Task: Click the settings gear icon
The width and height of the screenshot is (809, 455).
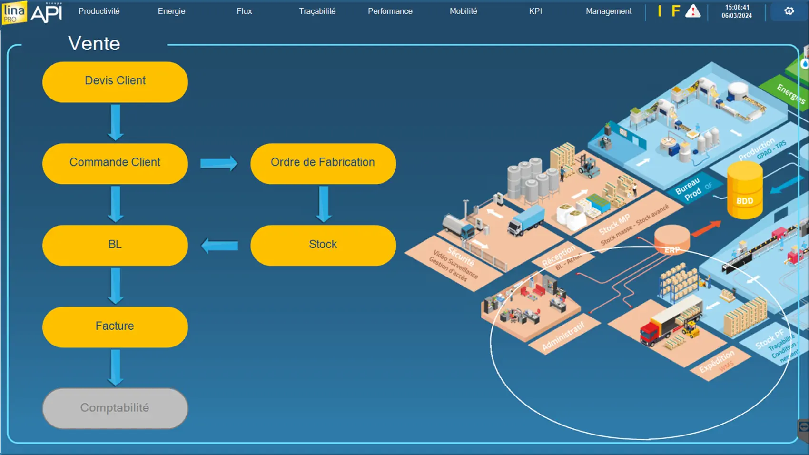Action: (x=789, y=11)
